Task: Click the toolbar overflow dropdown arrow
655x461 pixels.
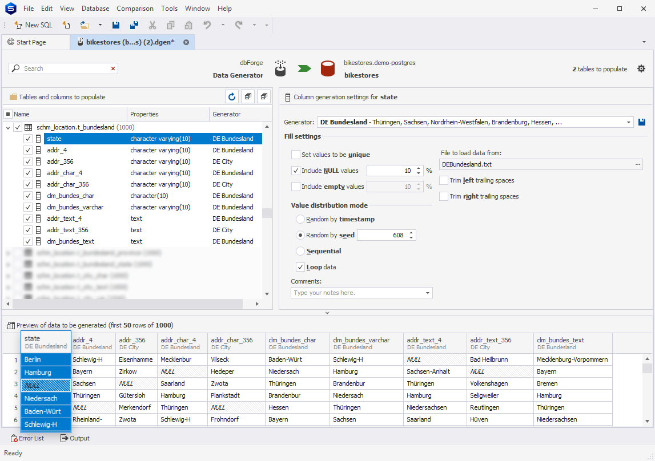Action: (x=267, y=25)
